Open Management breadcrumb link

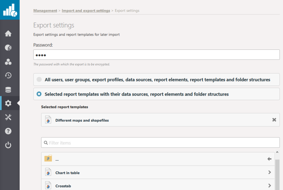(x=45, y=11)
